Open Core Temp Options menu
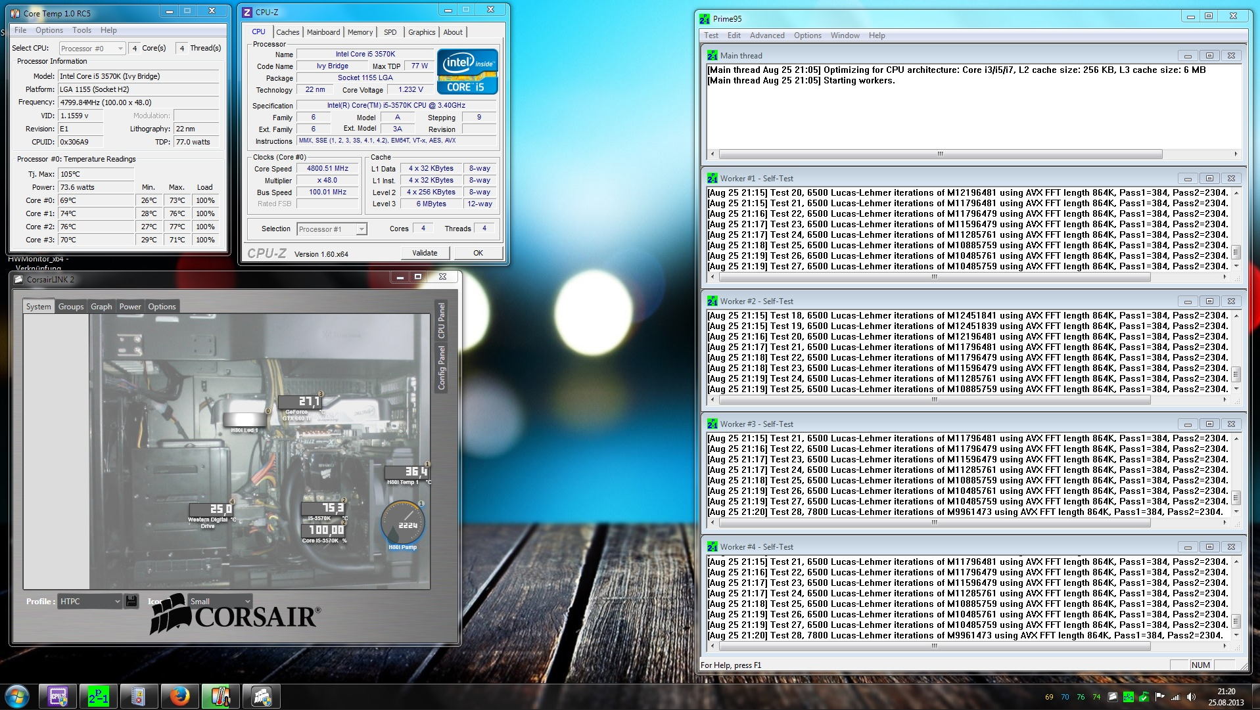Image resolution: width=1260 pixels, height=710 pixels. (x=49, y=30)
